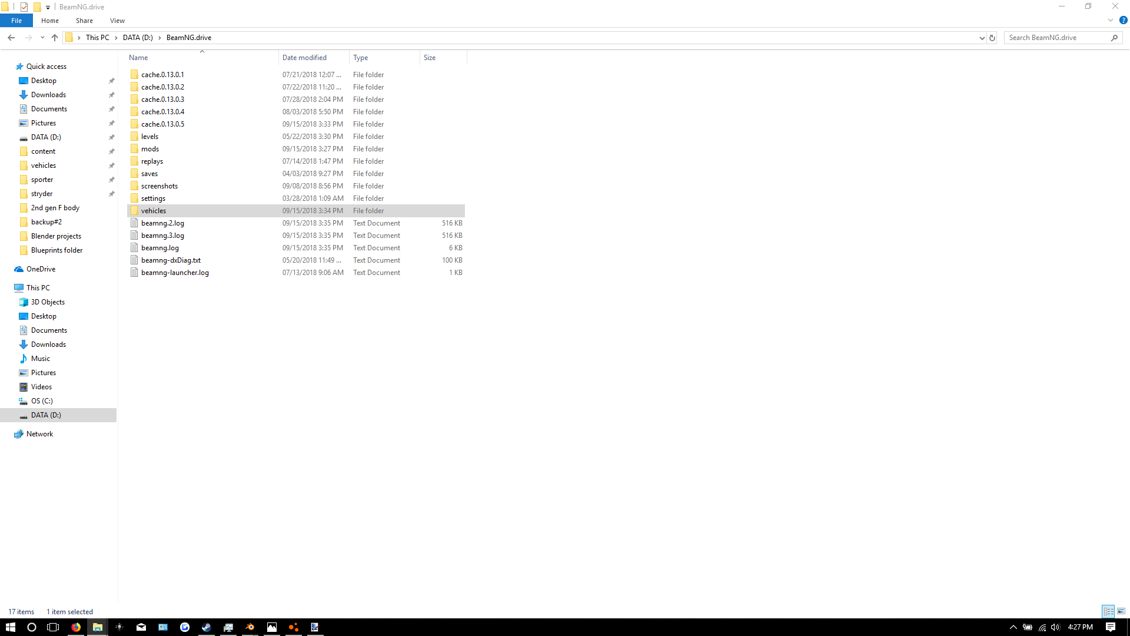Click the Up one level arrow
This screenshot has height=636, width=1130.
(x=55, y=38)
